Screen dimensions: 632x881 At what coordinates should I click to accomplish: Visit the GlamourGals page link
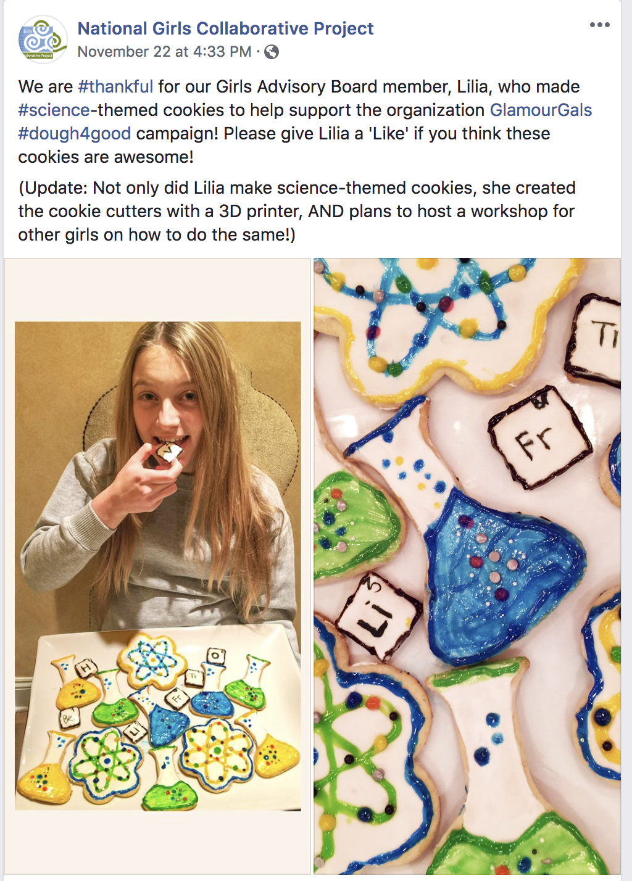[x=541, y=110]
